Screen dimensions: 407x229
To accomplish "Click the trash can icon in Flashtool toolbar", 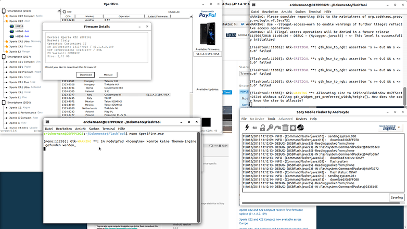I will click(x=285, y=128).
